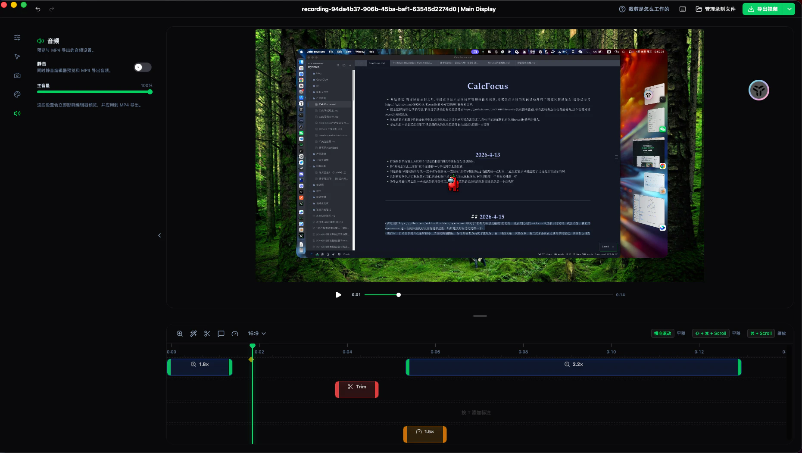Viewport: 802px width, 453px height.
Task: Click the 0:06 mark on timeline ruler
Action: coord(435,352)
